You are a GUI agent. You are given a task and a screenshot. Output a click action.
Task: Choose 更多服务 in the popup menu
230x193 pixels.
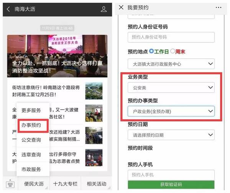pos(31,110)
